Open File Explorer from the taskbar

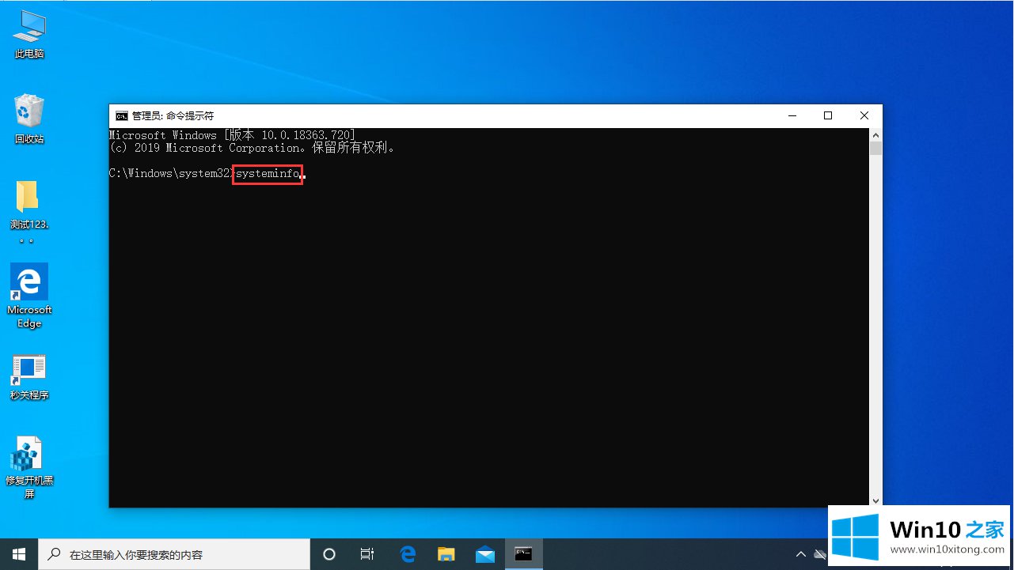point(446,554)
